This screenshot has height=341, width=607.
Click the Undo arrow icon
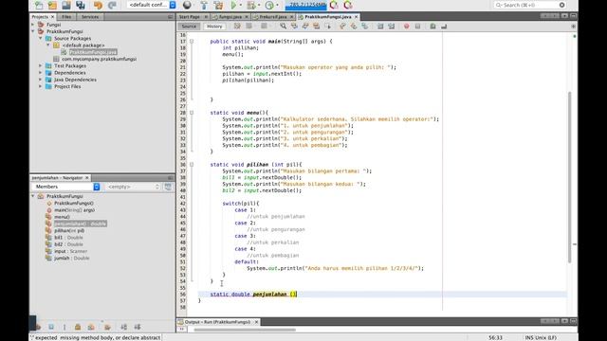[98, 5]
